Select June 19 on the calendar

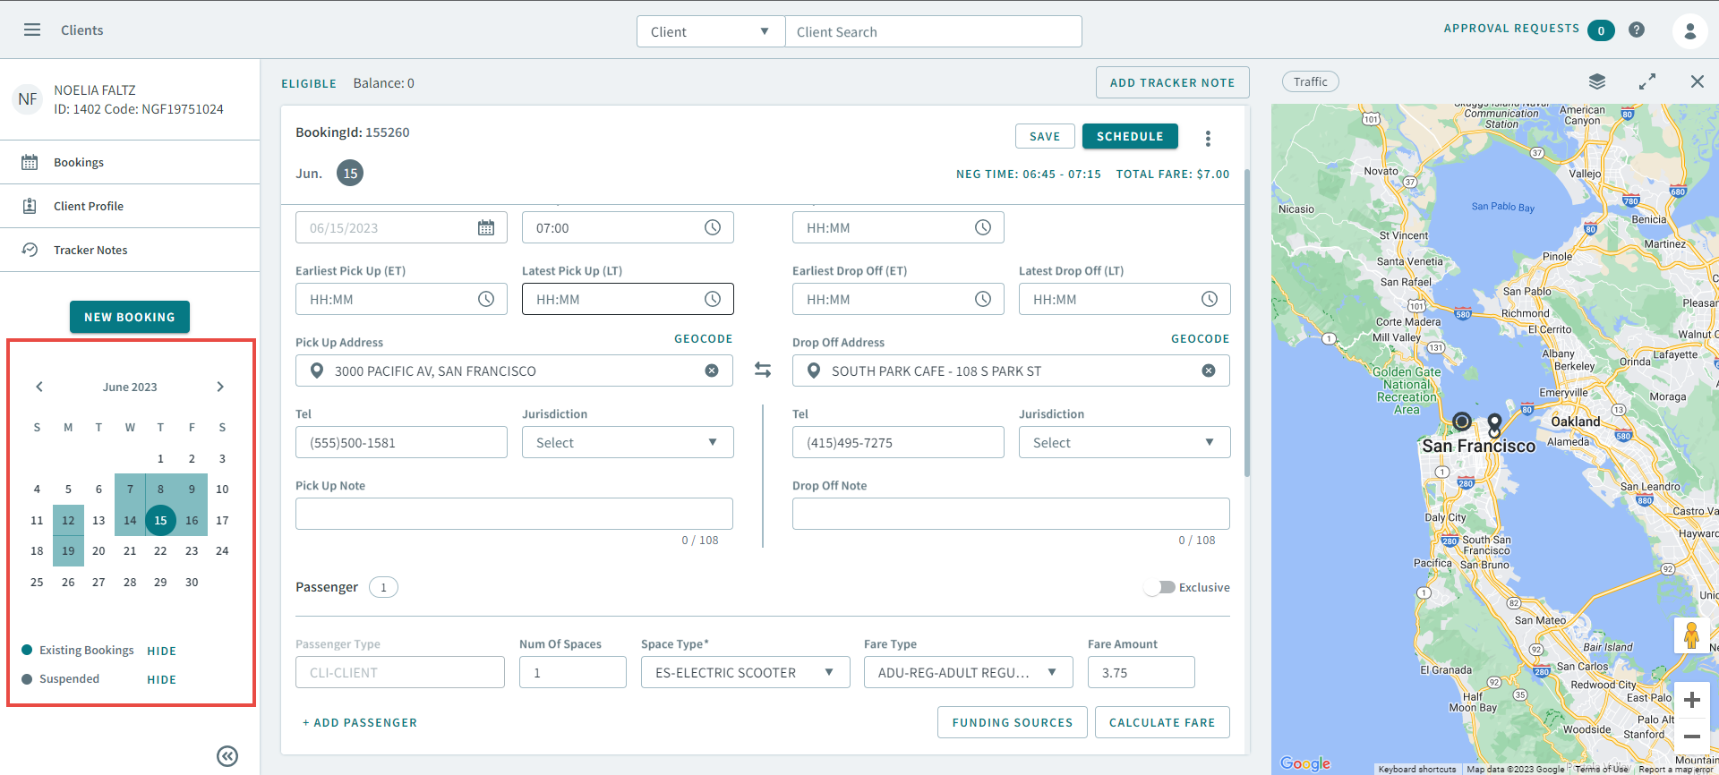point(68,550)
